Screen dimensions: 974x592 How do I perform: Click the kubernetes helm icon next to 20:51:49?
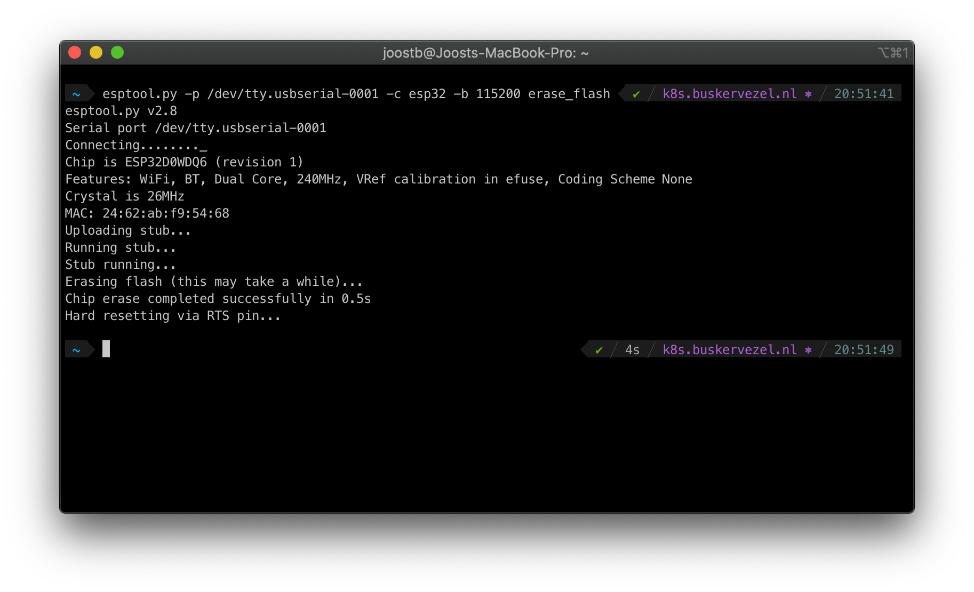[x=808, y=350]
